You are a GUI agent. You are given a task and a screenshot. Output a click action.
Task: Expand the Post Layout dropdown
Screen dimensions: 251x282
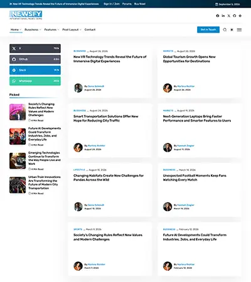point(72,29)
